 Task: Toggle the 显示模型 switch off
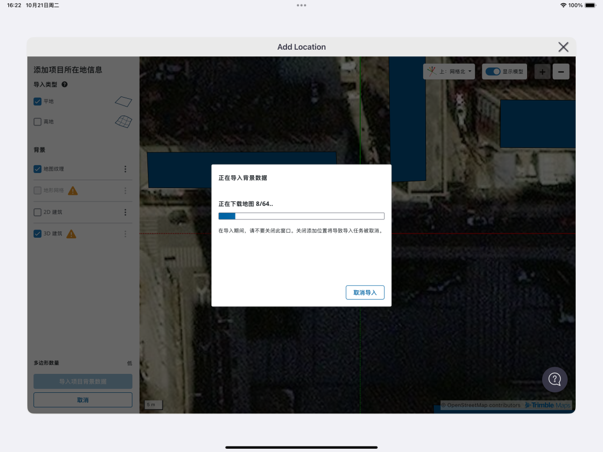(x=492, y=71)
